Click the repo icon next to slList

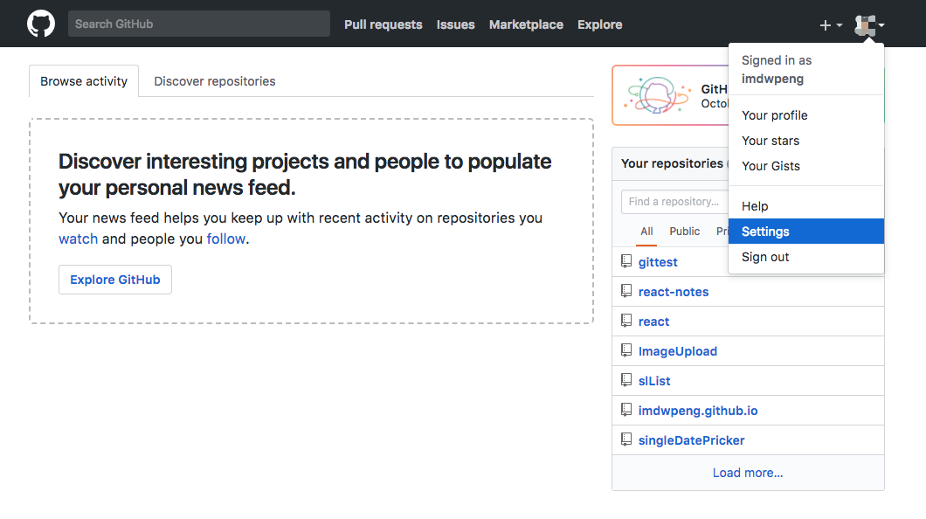click(626, 380)
